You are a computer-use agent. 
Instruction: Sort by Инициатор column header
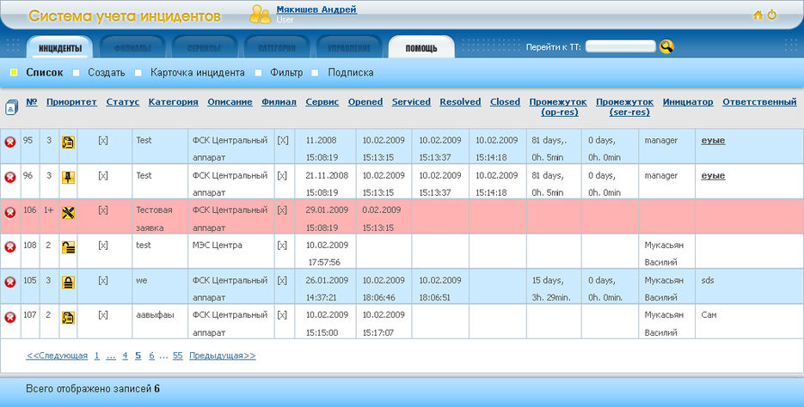pyautogui.click(x=688, y=101)
